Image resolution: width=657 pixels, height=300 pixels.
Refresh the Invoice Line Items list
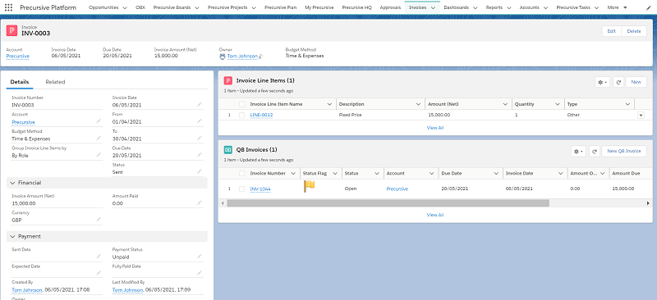tap(618, 82)
